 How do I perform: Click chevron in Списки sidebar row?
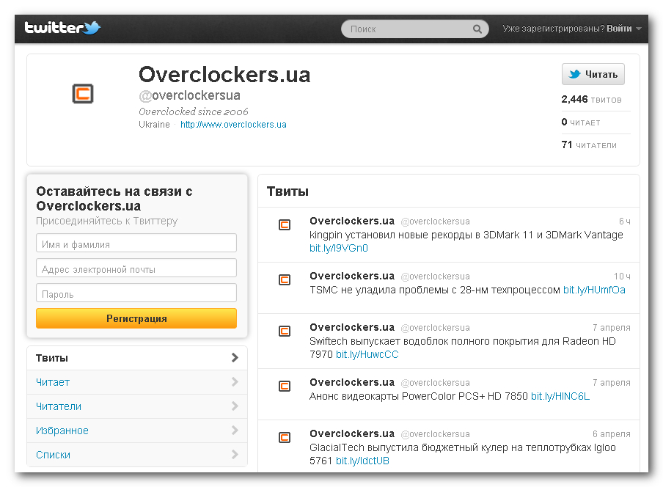235,454
